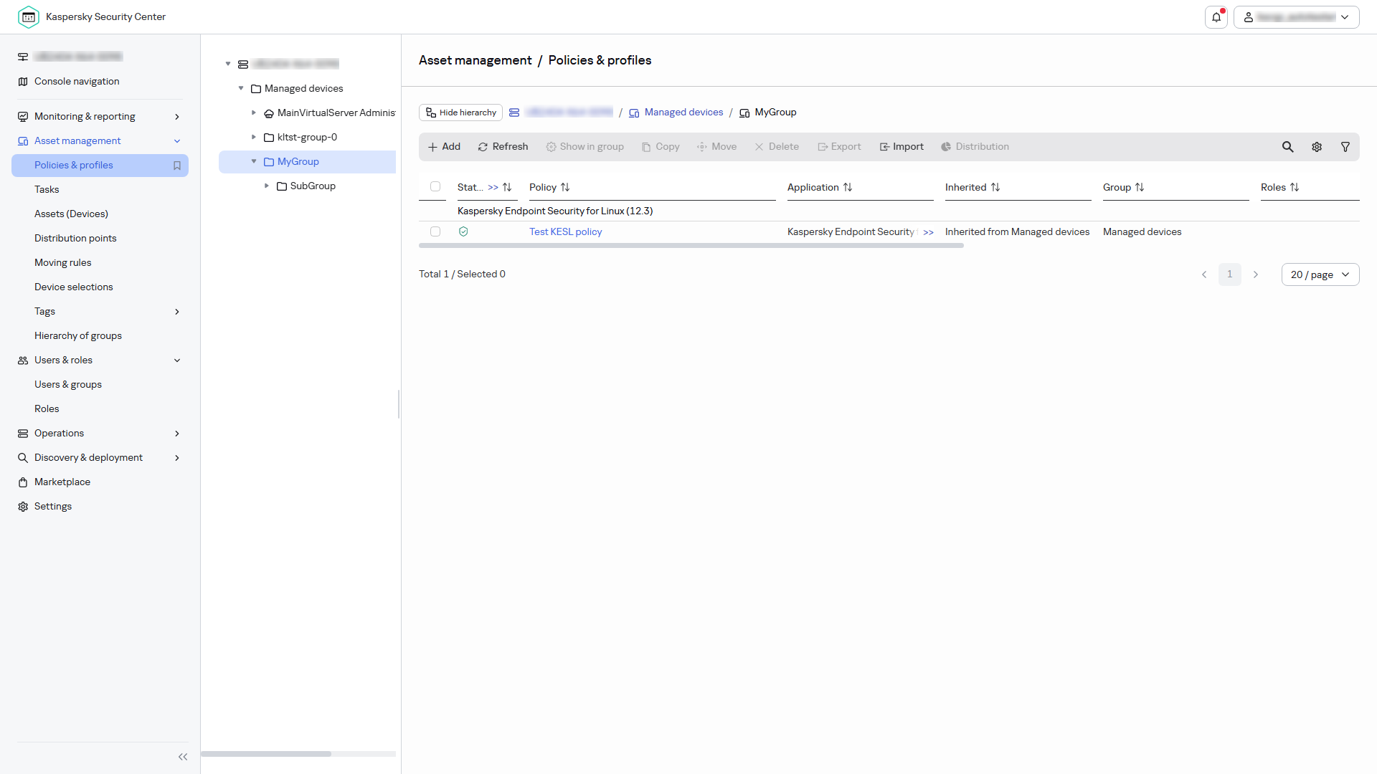Expand the kltst-group-0 tree node arrow
Image resolution: width=1377 pixels, height=774 pixels.
pos(254,137)
